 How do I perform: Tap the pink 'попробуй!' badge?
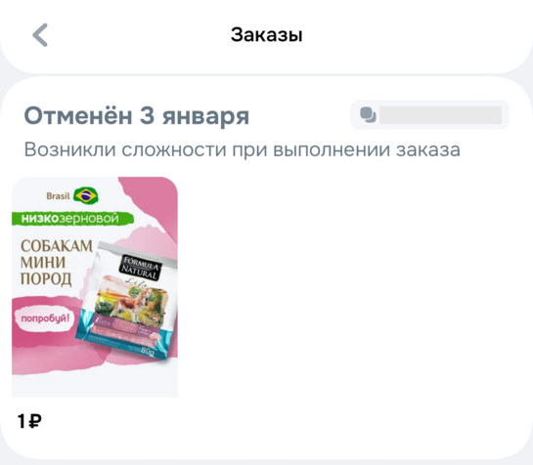pos(45,318)
